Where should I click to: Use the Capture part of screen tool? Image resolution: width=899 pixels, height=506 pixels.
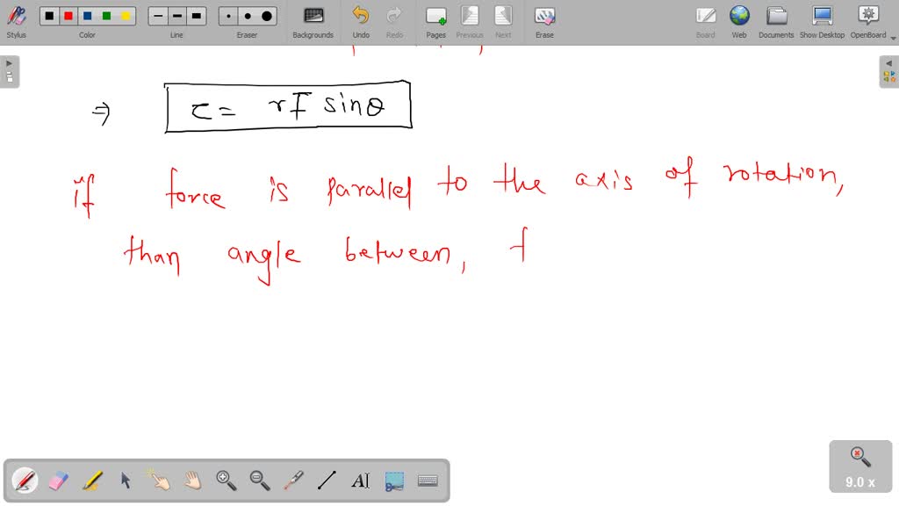[x=393, y=481]
